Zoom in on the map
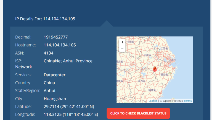Viewport: 212px width, 120px height. (122, 42)
